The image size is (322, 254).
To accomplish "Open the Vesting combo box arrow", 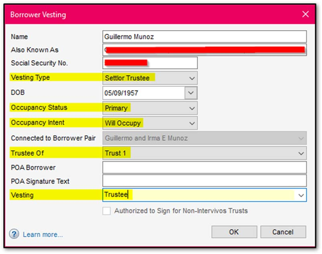I will click(x=301, y=195).
